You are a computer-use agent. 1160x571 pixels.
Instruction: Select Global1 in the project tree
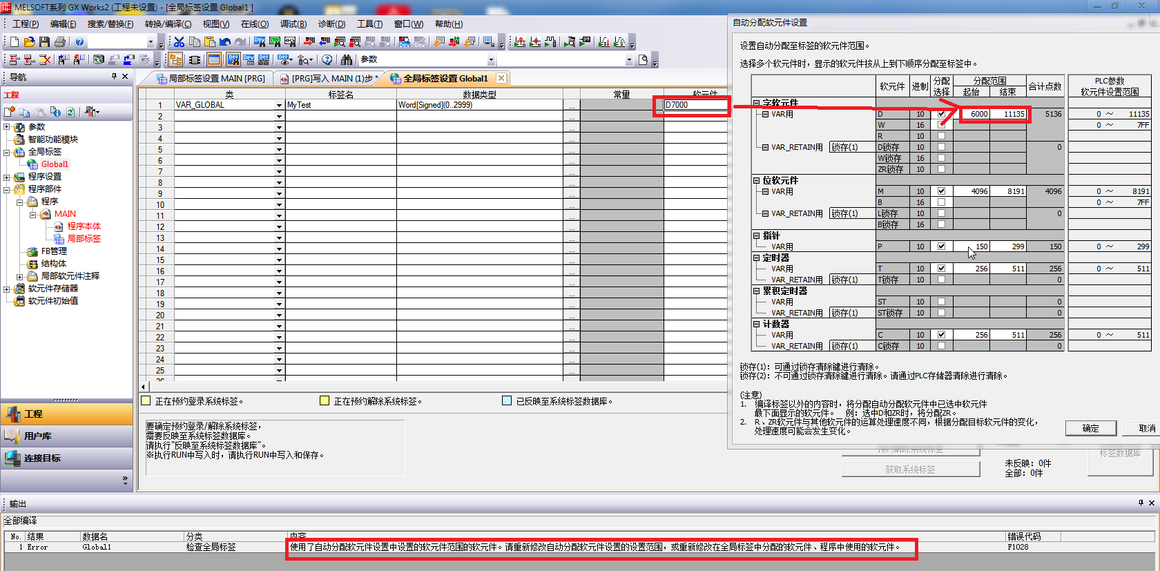tap(55, 164)
